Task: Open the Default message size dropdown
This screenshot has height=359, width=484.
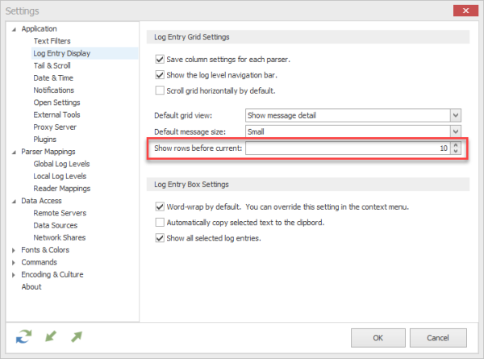Action: [456, 131]
